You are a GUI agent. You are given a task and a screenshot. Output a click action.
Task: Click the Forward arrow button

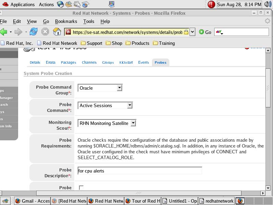tap(18, 32)
